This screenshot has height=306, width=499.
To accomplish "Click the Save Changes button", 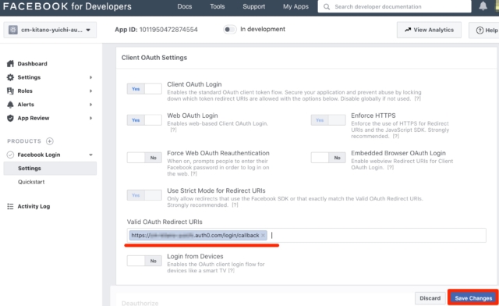I will (x=473, y=298).
